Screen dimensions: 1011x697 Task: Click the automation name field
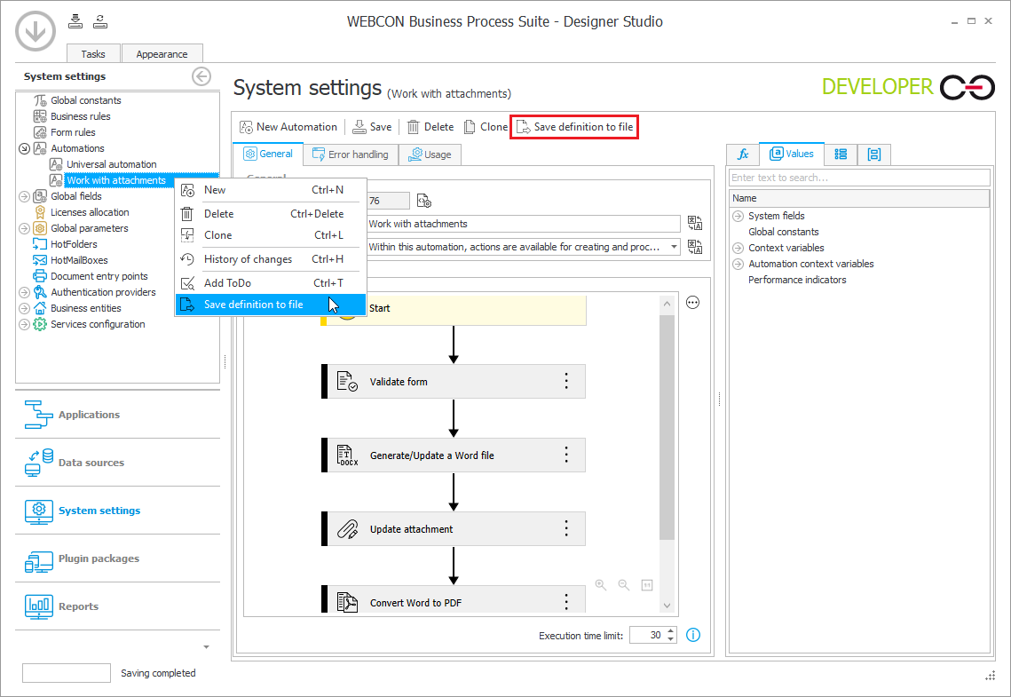tap(523, 224)
